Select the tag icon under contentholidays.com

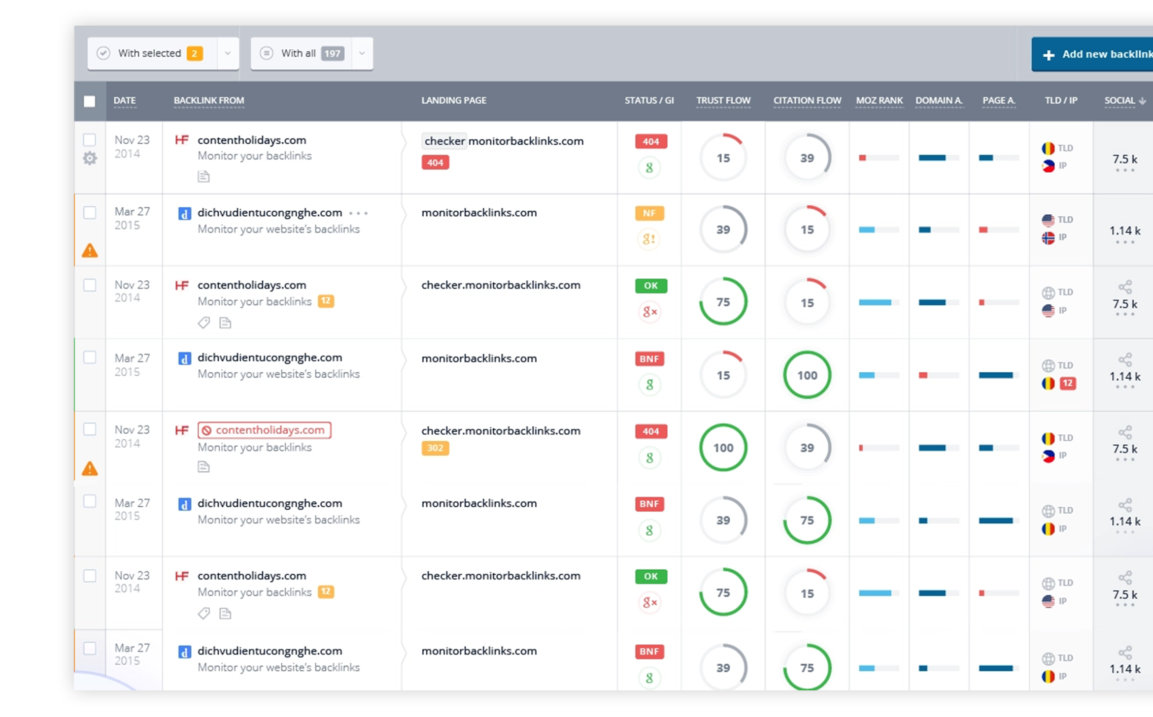[203, 323]
